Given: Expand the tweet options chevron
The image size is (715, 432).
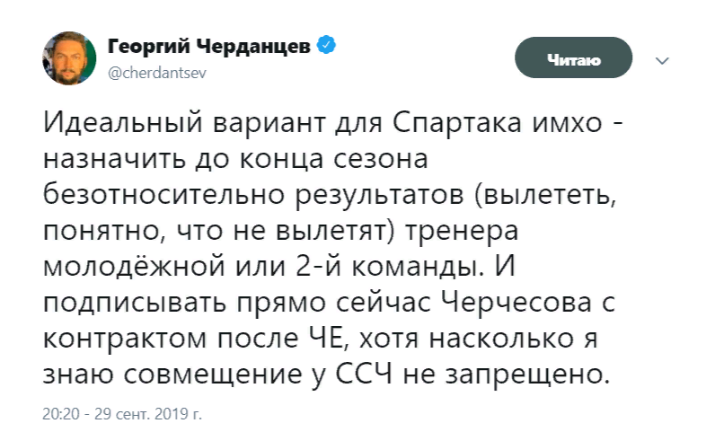Looking at the screenshot, I should (x=663, y=61).
